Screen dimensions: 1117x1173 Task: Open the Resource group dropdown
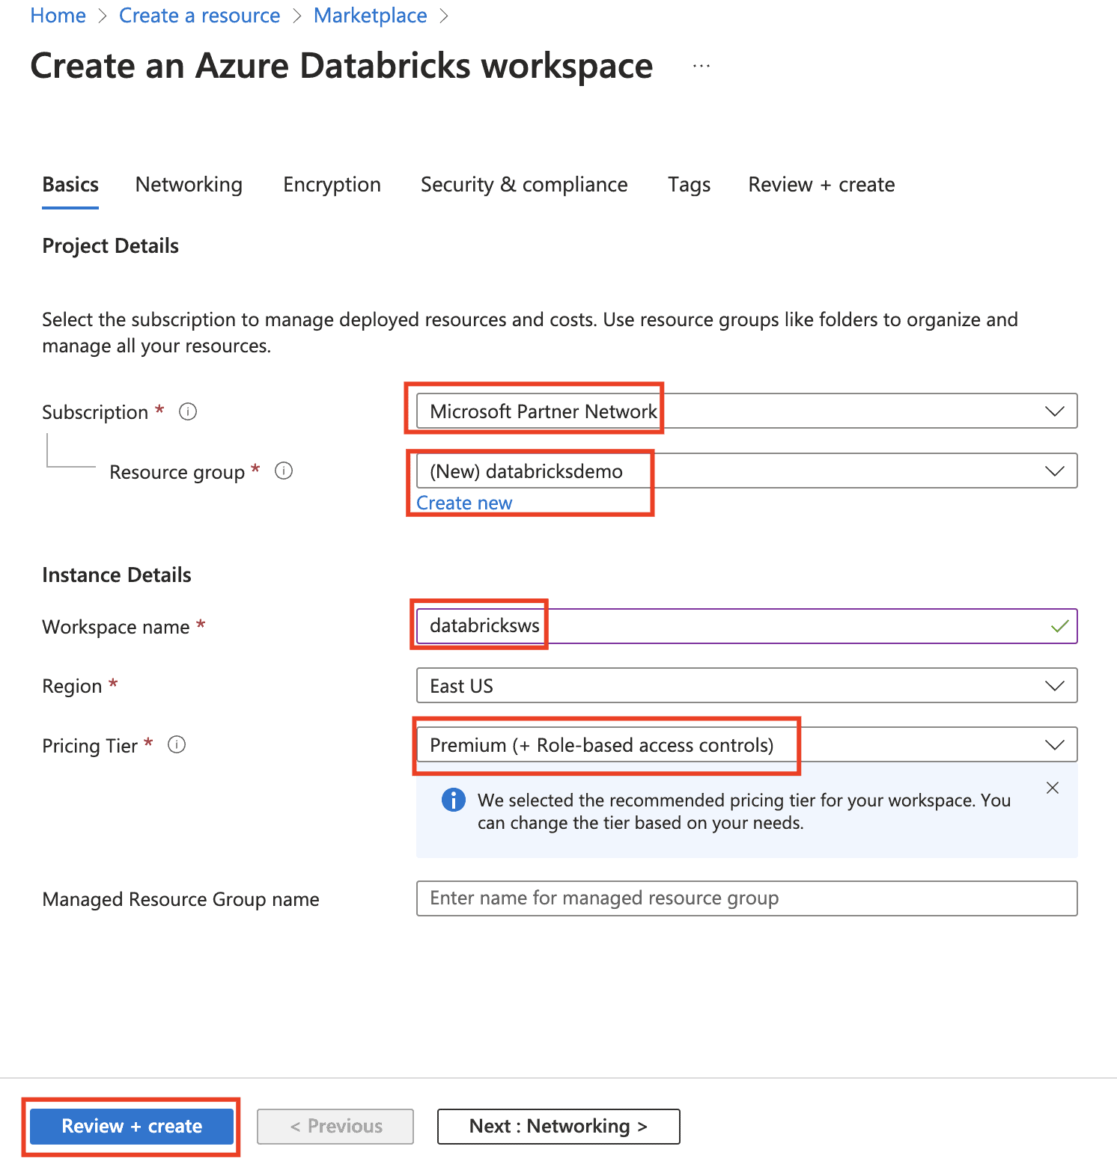(1054, 471)
